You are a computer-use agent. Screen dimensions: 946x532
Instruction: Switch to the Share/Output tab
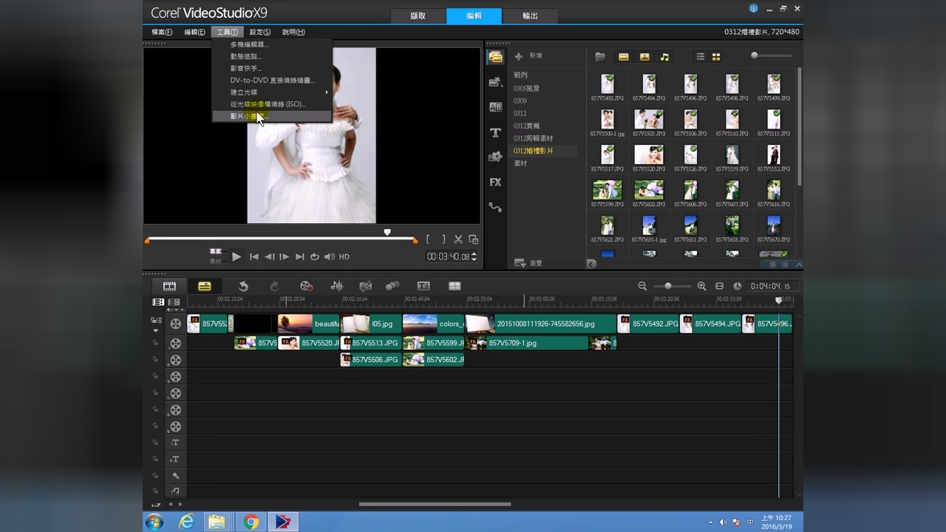pyautogui.click(x=530, y=16)
